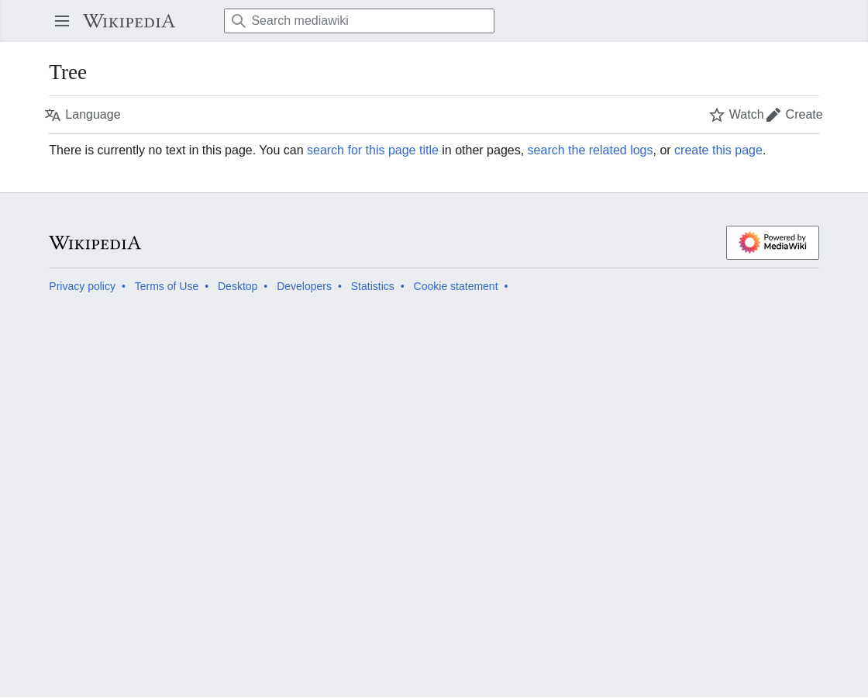
Task: Click the Create pencil button
Action: click(794, 115)
